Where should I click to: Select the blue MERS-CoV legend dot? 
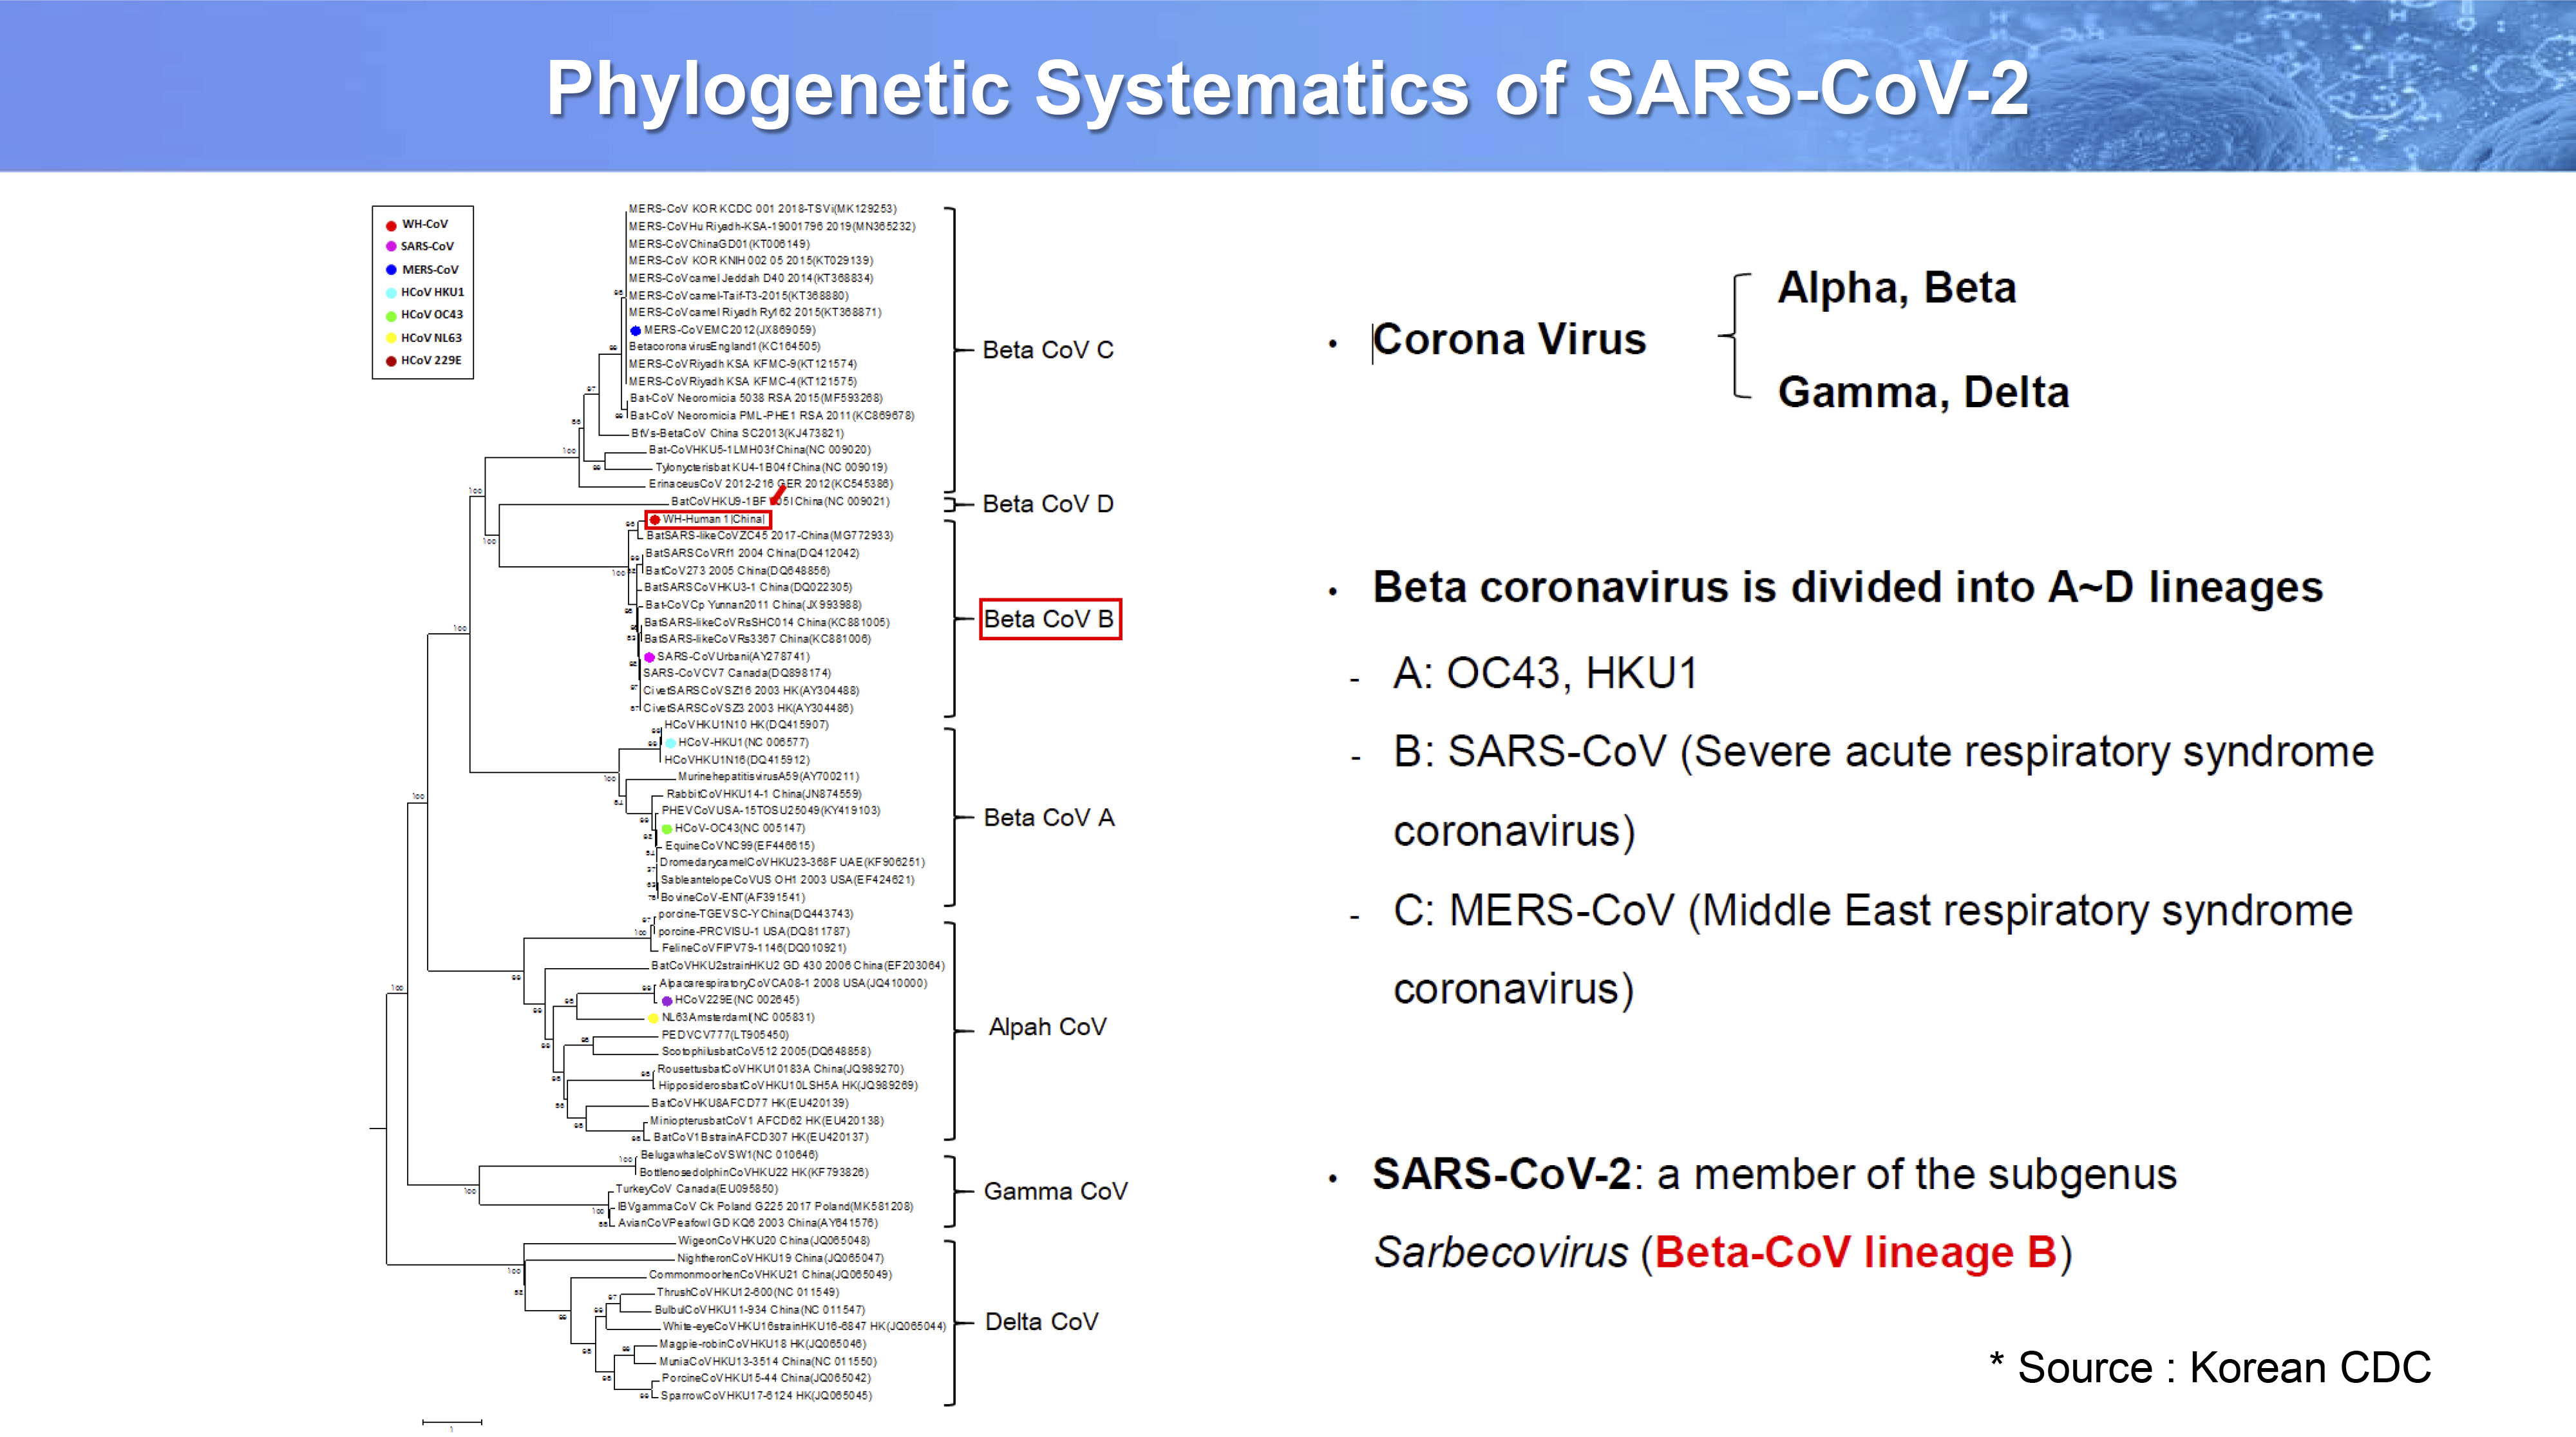tap(391, 270)
